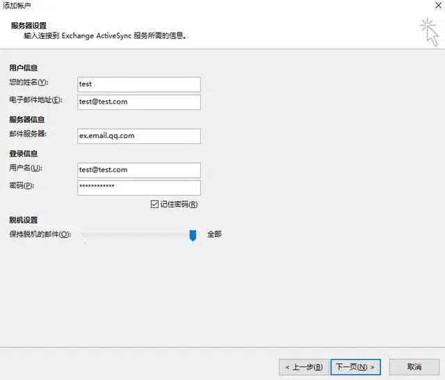Viewport: 445px width, 380px height.
Task: Click the Exchange ActiveSync description text
Action: (x=105, y=35)
